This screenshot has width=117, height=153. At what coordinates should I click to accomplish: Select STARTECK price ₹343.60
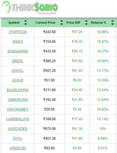49,32
